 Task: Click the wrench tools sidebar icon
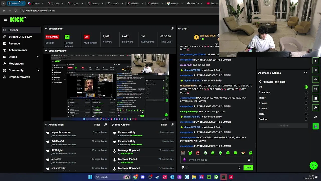click(316, 108)
